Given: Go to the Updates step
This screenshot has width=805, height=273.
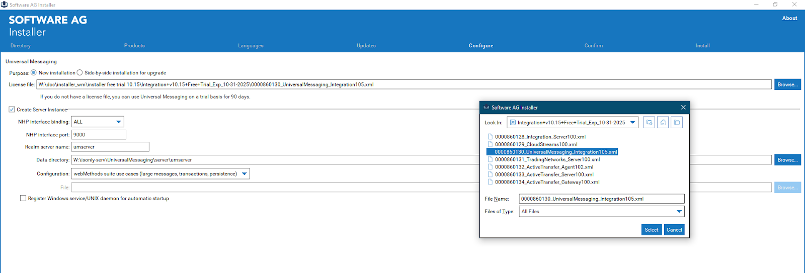Looking at the screenshot, I should (x=366, y=46).
